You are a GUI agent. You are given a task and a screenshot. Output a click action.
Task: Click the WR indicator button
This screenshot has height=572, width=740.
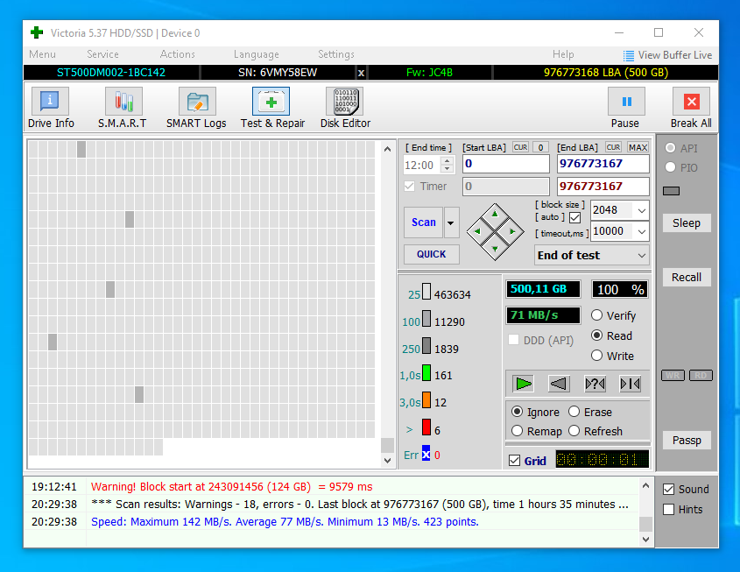pyautogui.click(x=673, y=376)
